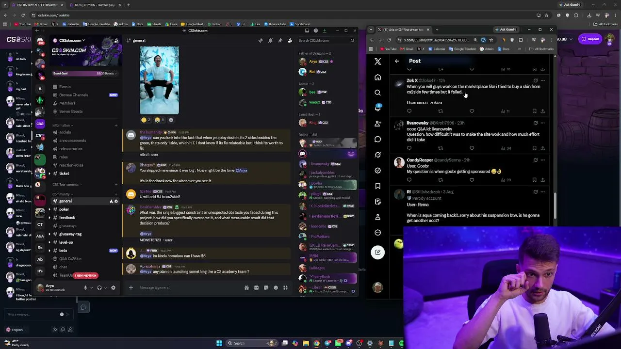Open X bookmarks in the sidebar
Viewport: 621px width, 349px height.
[x=378, y=186]
